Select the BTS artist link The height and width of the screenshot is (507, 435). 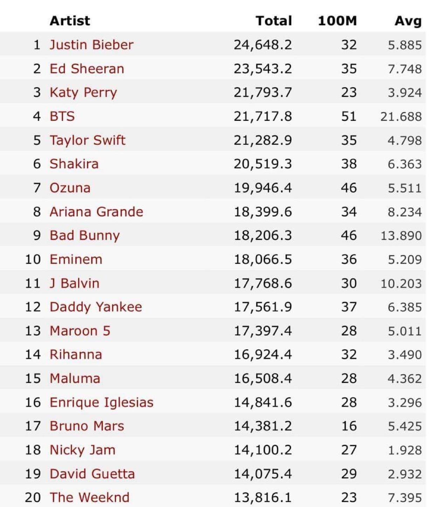coord(62,116)
